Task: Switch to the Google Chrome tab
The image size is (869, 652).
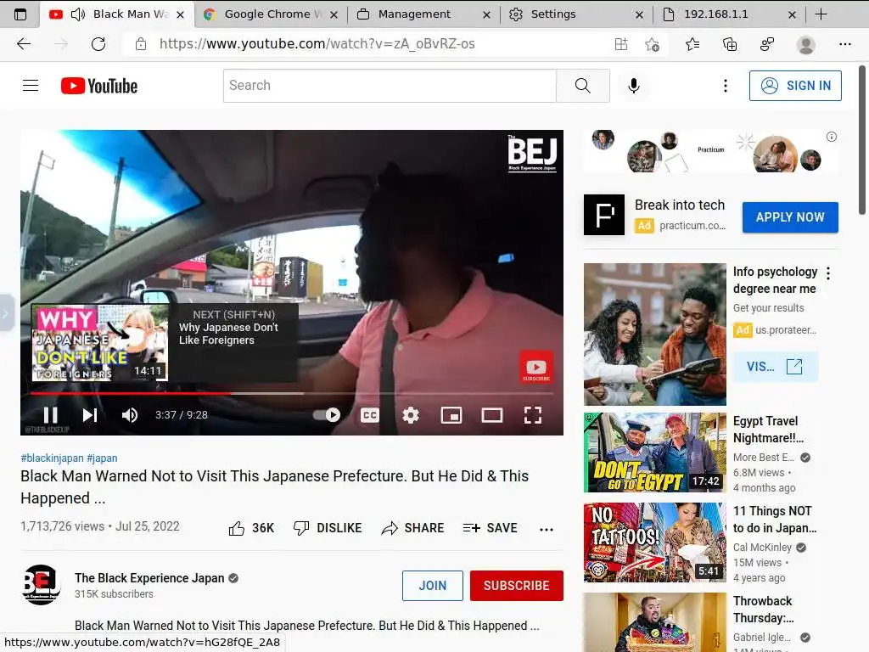Action: click(x=271, y=14)
